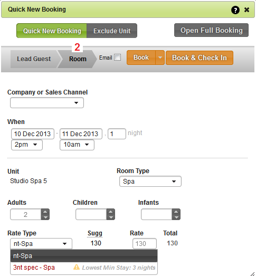
Task: Click the Book & Check In button
Action: click(200, 58)
